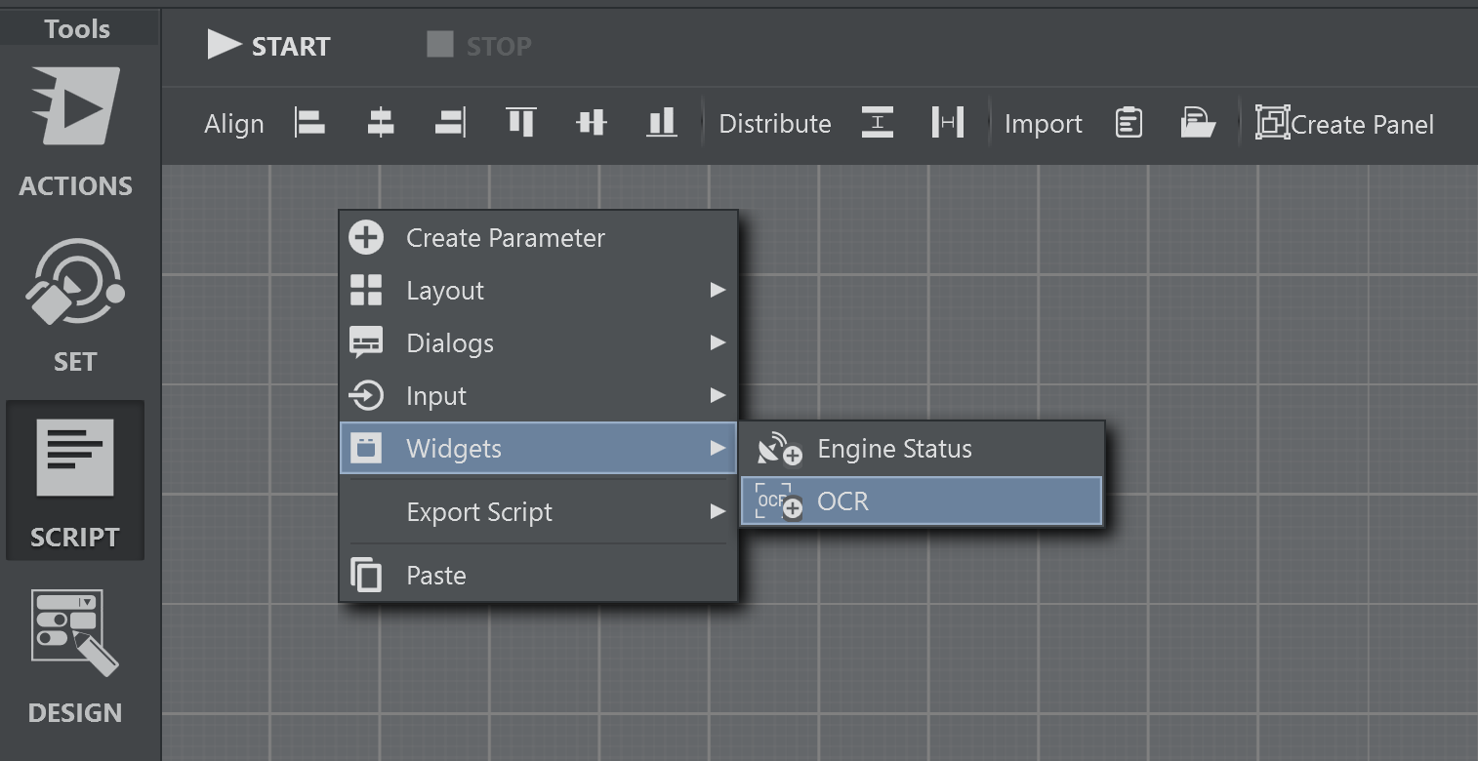Click the Create Panel button
1478x761 pixels.
click(1344, 124)
